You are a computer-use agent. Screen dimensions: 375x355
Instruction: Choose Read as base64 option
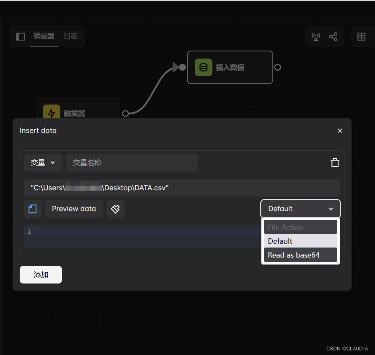(300, 255)
